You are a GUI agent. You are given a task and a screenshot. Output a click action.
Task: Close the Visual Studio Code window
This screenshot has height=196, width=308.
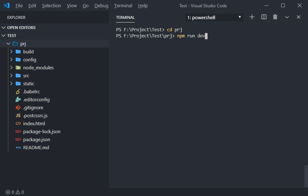tap(300, 5)
